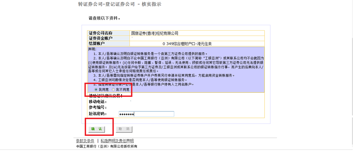This screenshot has width=357, height=151.
Task: Click the 确认 button
Action: click(x=97, y=129)
